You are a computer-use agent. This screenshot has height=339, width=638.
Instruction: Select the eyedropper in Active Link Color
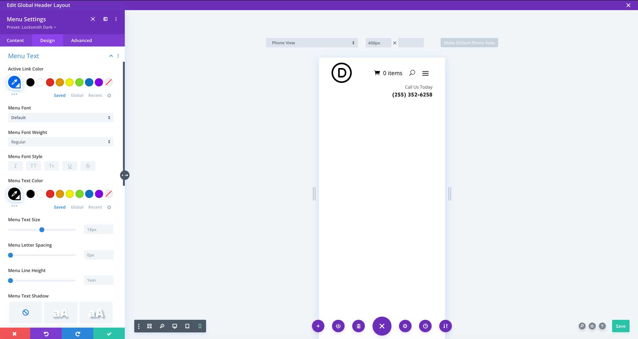[14, 82]
